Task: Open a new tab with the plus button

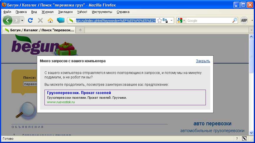Action: coord(80,30)
